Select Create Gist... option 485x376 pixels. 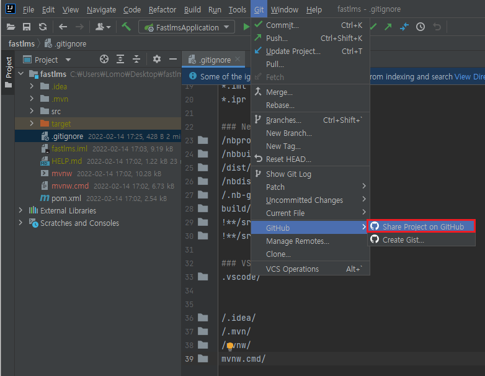tap(421, 240)
